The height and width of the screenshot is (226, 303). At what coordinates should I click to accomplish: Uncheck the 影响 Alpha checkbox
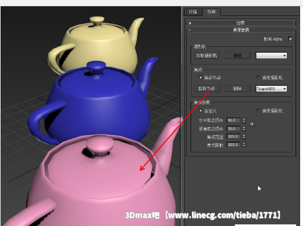coord(290,39)
